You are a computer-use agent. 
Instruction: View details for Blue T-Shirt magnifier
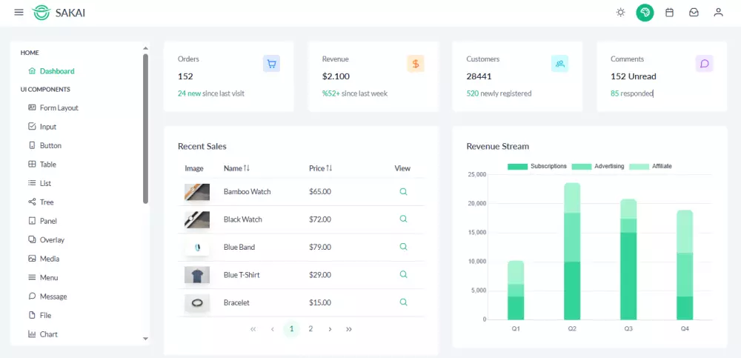(x=403, y=274)
